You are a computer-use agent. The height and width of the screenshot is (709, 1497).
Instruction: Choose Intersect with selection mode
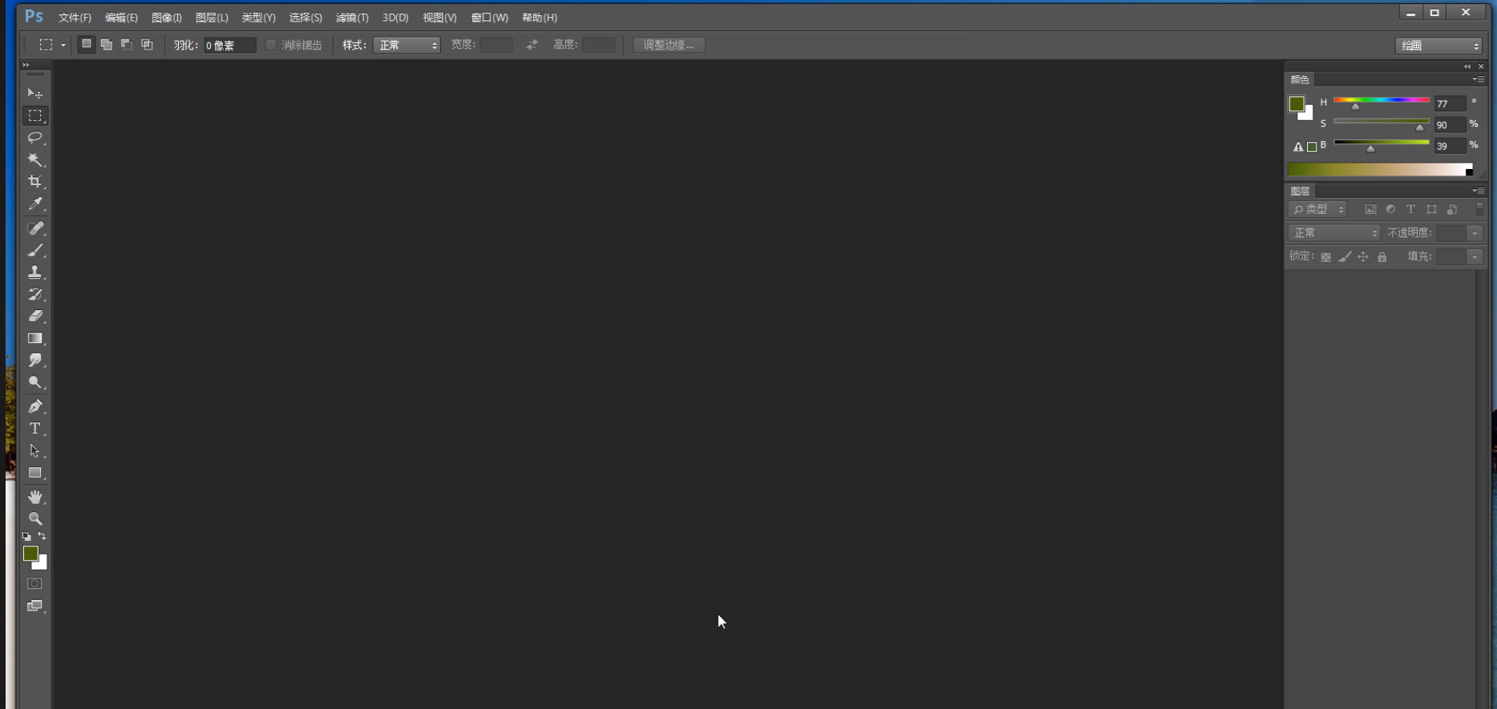147,45
